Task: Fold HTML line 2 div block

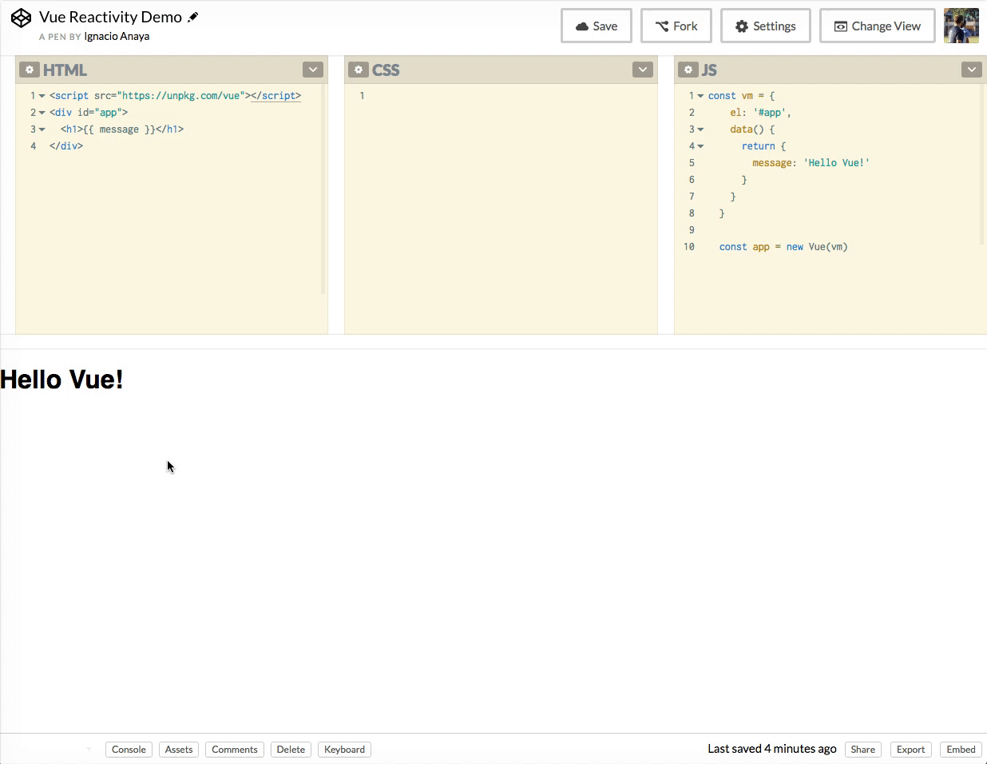Action: (x=42, y=113)
